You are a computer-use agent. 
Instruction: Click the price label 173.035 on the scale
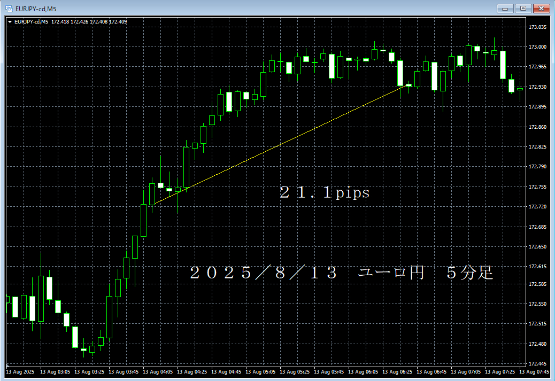click(537, 27)
